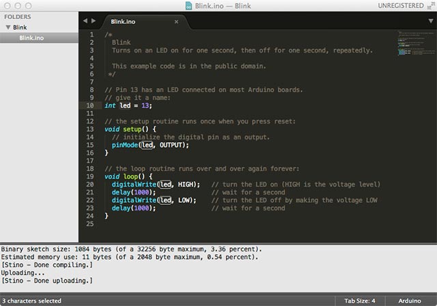Click 'LOW' constant on line 22
This screenshot has height=306, width=437.
click(x=184, y=200)
